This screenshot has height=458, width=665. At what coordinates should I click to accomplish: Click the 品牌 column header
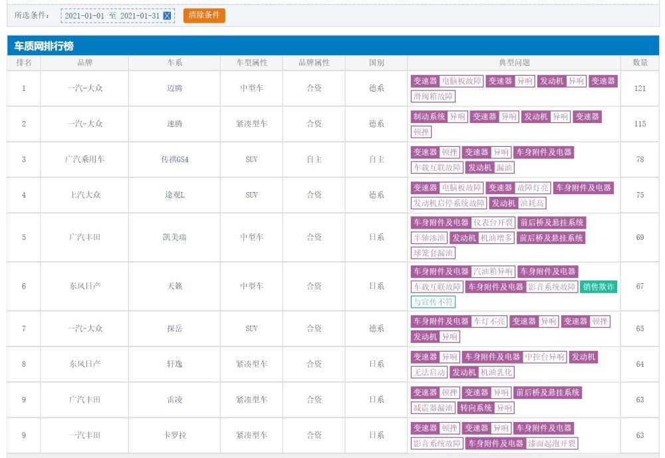[x=84, y=62]
